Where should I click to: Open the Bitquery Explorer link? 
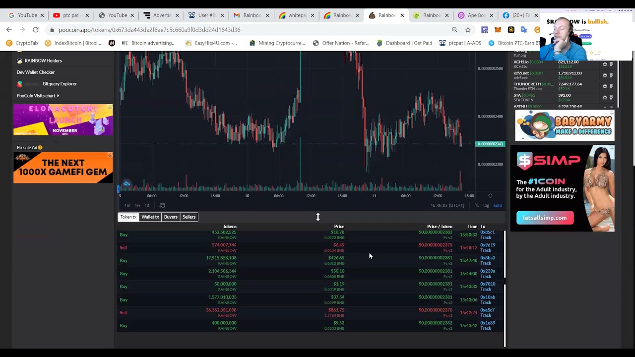pos(47,84)
